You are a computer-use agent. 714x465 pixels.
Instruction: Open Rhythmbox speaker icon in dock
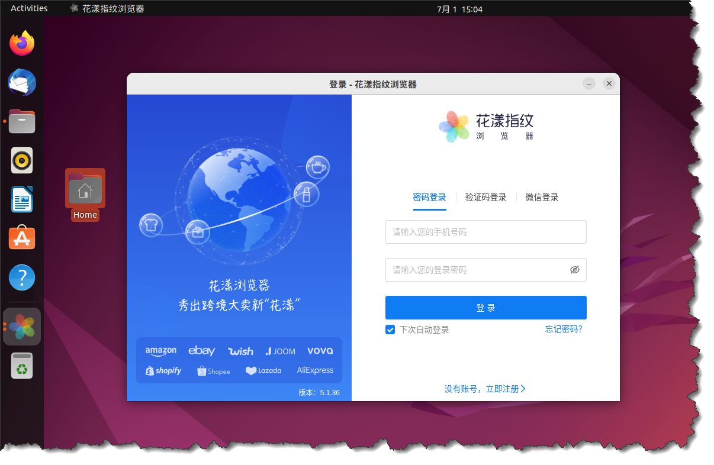click(22, 160)
